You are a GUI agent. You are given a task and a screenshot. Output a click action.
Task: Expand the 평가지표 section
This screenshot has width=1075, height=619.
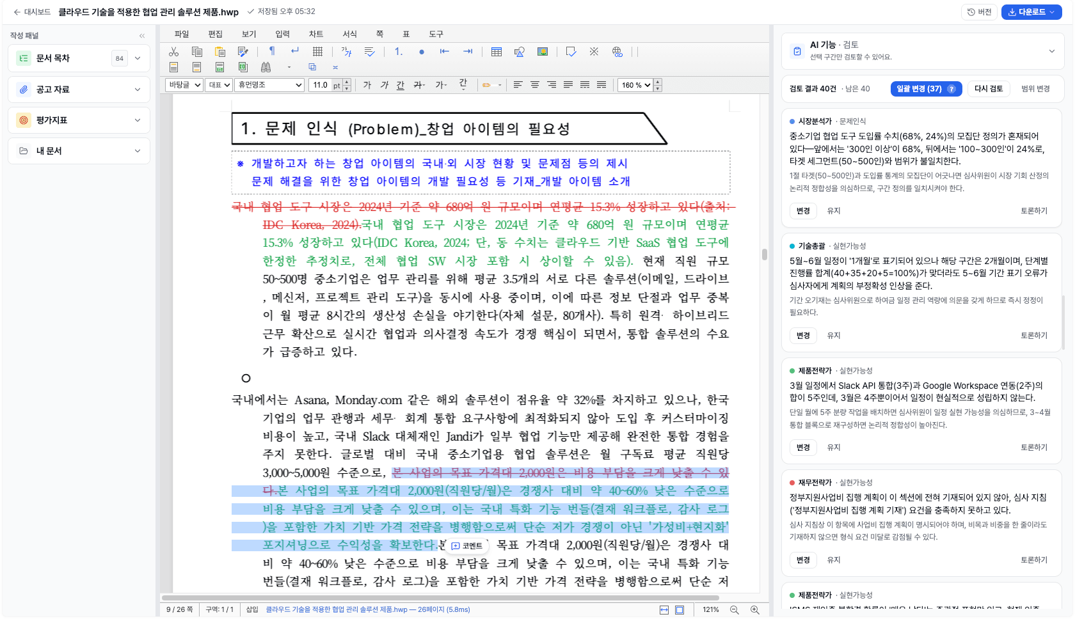tap(138, 120)
